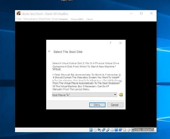Click the network adapters status icon
Image resolution: width=170 pixels, height=139 pixels.
pyautogui.click(x=104, y=130)
